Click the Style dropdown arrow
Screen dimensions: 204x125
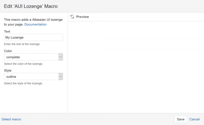(x=61, y=77)
